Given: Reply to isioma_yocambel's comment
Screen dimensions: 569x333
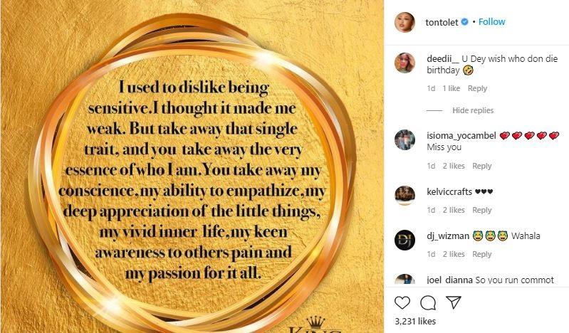Looking at the screenshot, I should 482,166.
